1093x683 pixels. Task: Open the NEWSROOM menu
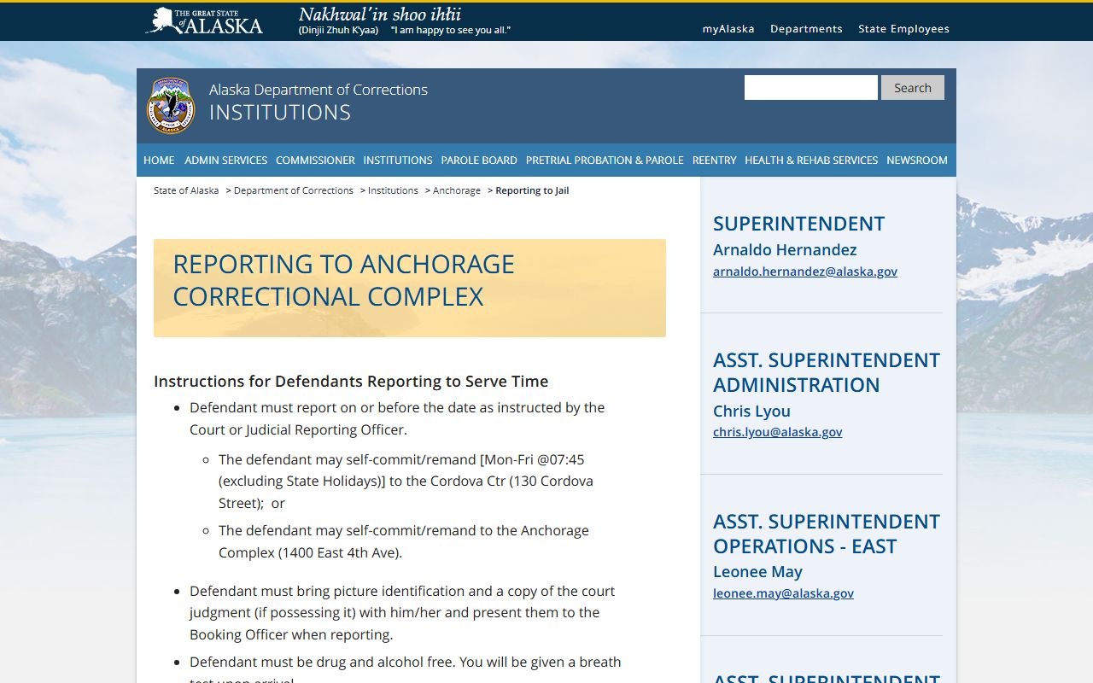pyautogui.click(x=917, y=161)
